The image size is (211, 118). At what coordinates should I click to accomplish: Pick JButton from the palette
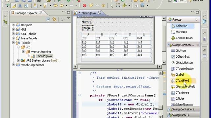179,51
